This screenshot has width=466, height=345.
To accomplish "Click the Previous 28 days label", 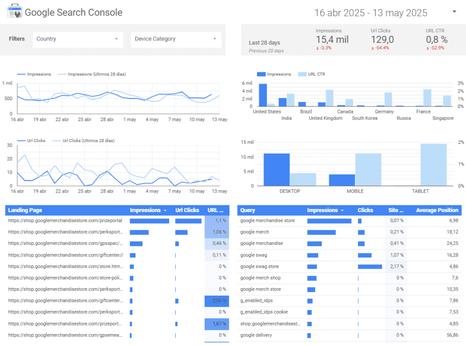I will [266, 51].
